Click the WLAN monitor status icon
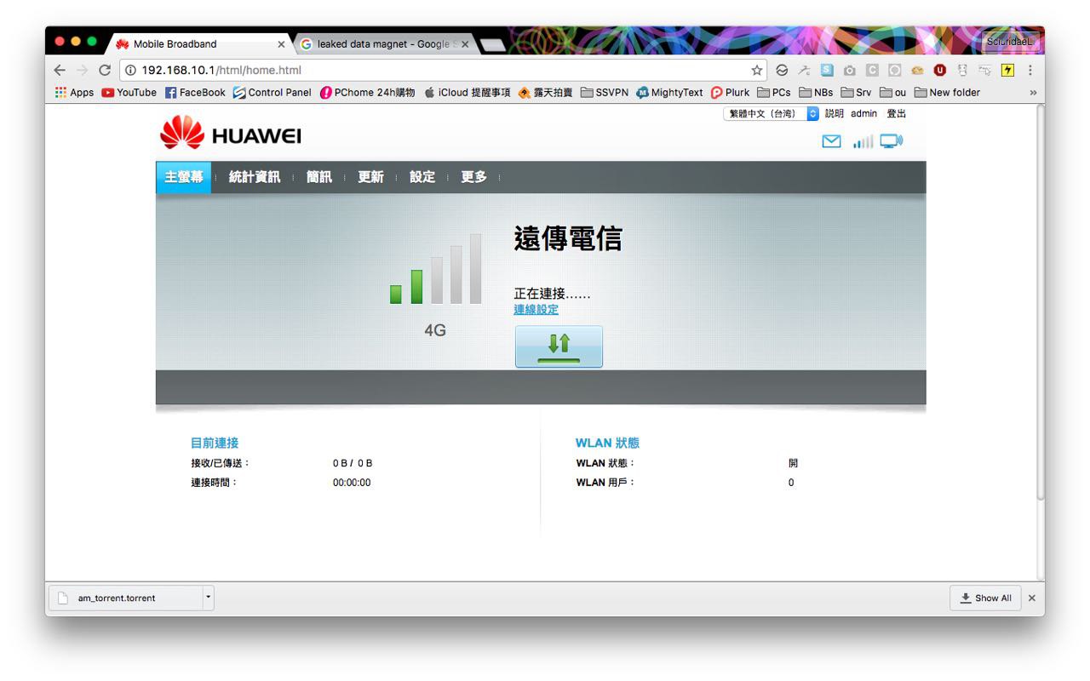Viewport: 1090px width, 681px height. pos(892,141)
